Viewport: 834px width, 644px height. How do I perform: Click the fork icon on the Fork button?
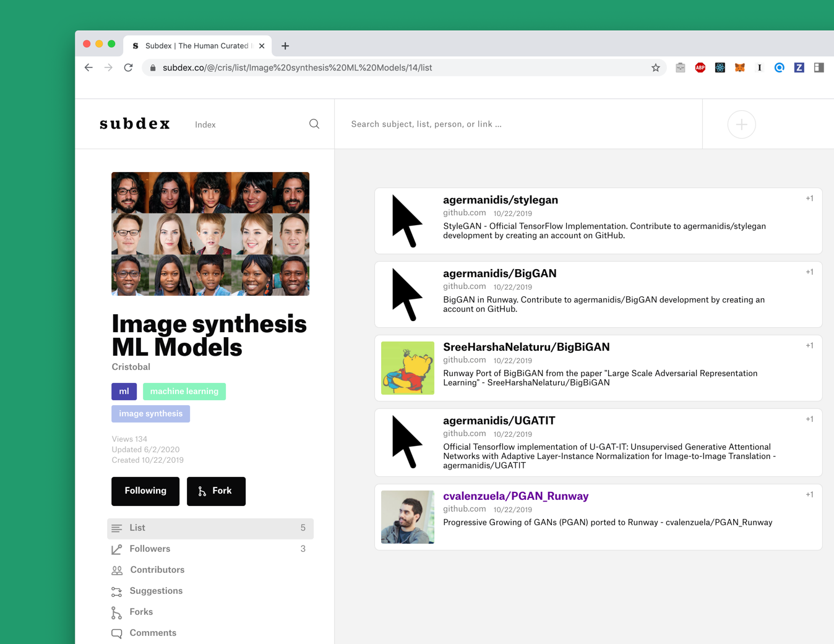pyautogui.click(x=202, y=491)
